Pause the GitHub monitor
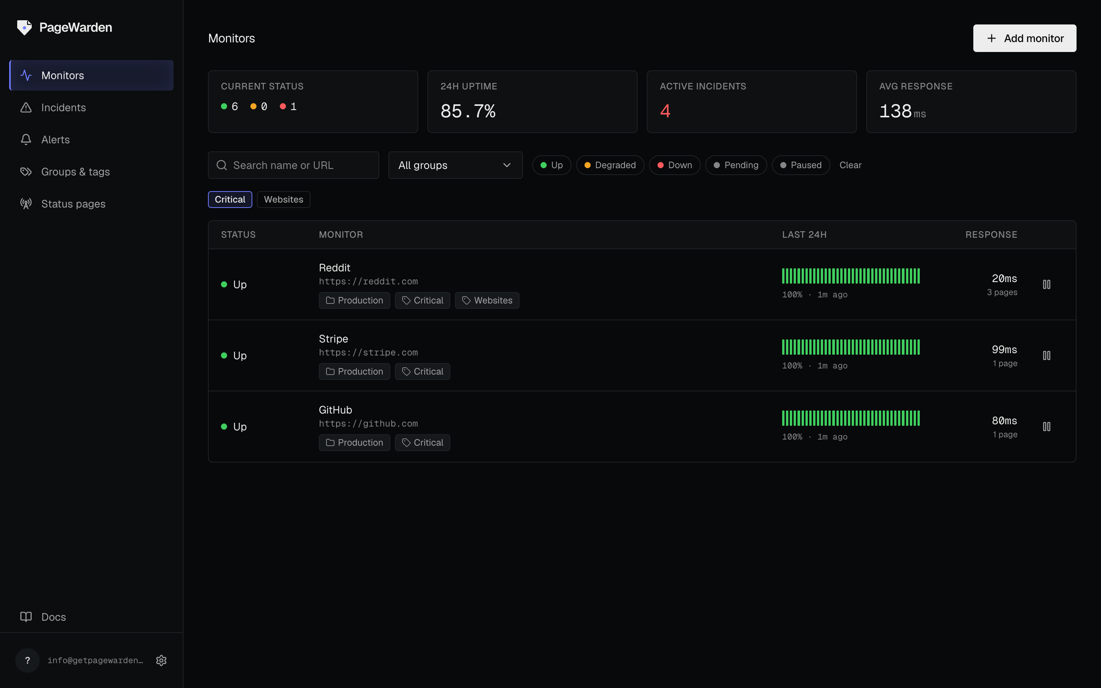This screenshot has height=688, width=1101. click(x=1046, y=426)
